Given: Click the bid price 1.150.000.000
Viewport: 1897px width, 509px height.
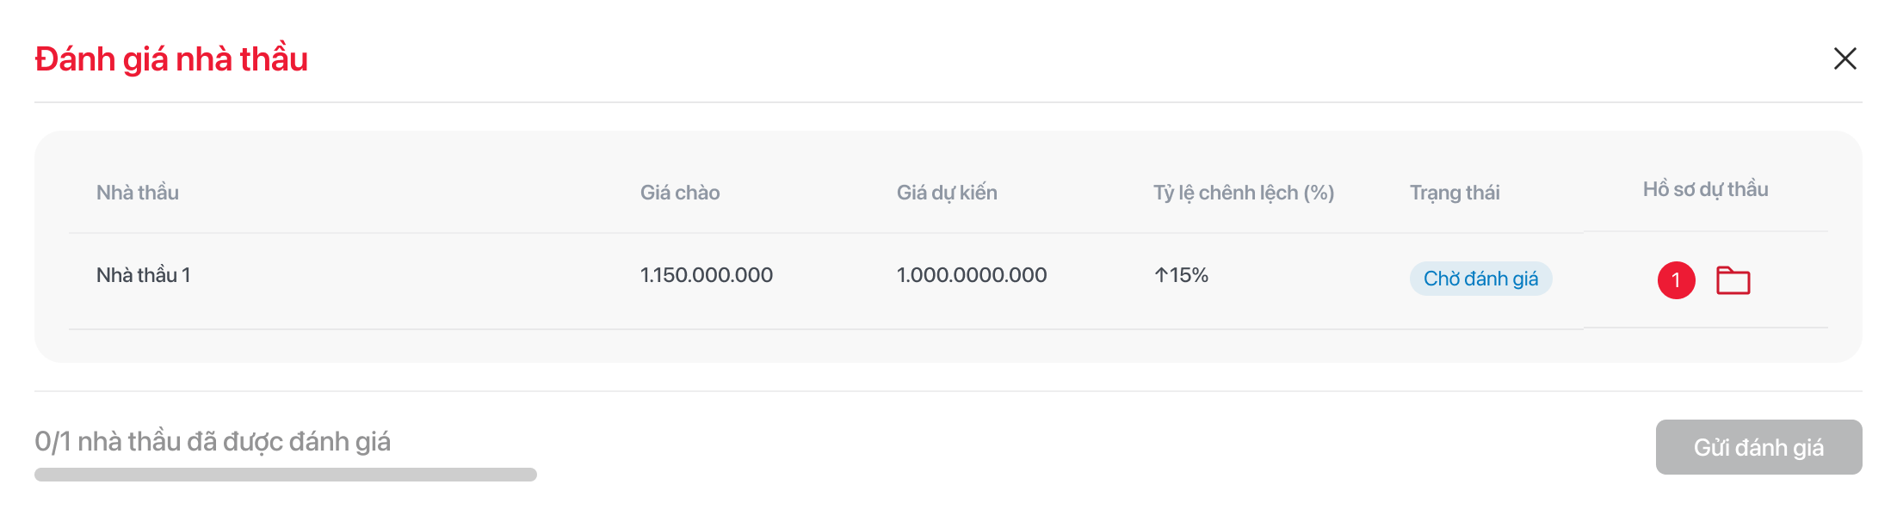Looking at the screenshot, I should 707,275.
